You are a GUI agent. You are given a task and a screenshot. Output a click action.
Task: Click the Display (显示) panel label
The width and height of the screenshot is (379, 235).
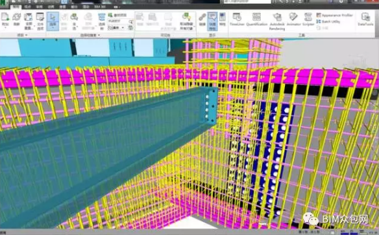(x=212, y=35)
